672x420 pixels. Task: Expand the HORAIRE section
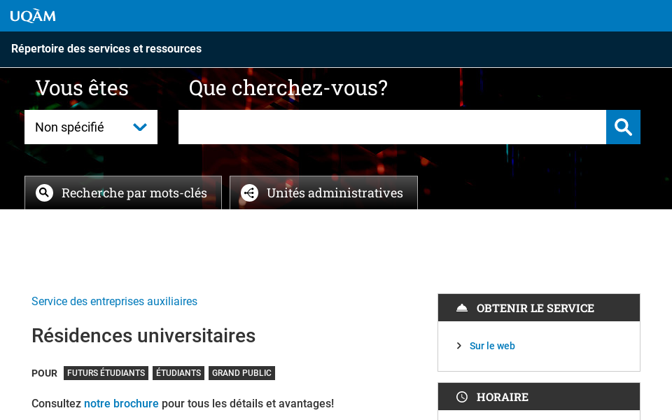click(538, 396)
